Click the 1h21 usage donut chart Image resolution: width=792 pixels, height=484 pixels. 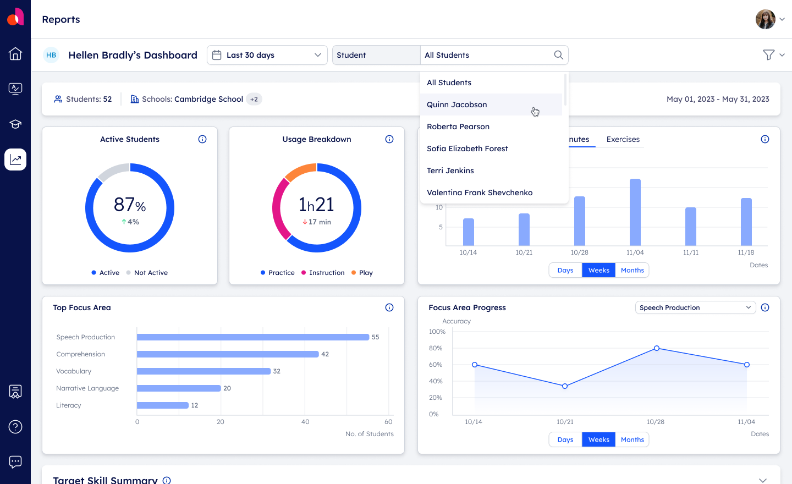click(317, 208)
